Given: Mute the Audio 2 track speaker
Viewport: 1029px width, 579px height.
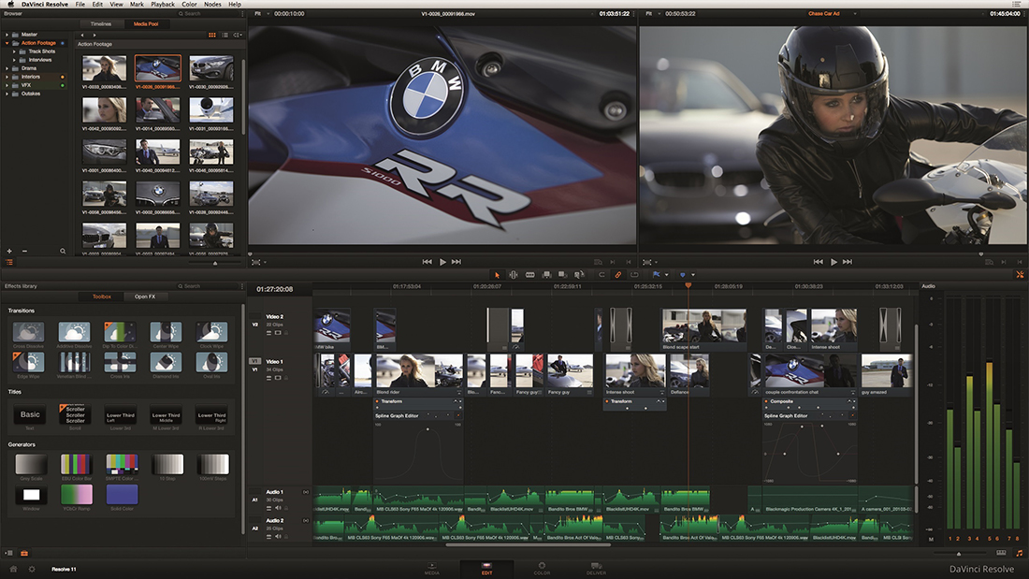Looking at the screenshot, I should (x=278, y=536).
